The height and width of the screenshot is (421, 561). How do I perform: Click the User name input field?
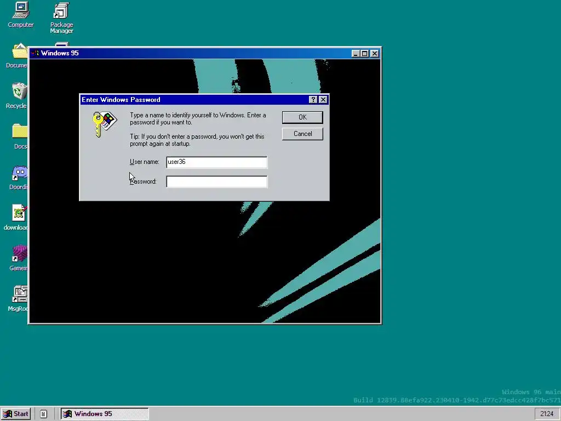[217, 162]
